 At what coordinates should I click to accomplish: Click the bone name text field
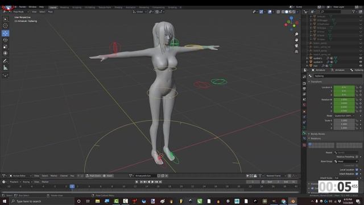[338, 76]
